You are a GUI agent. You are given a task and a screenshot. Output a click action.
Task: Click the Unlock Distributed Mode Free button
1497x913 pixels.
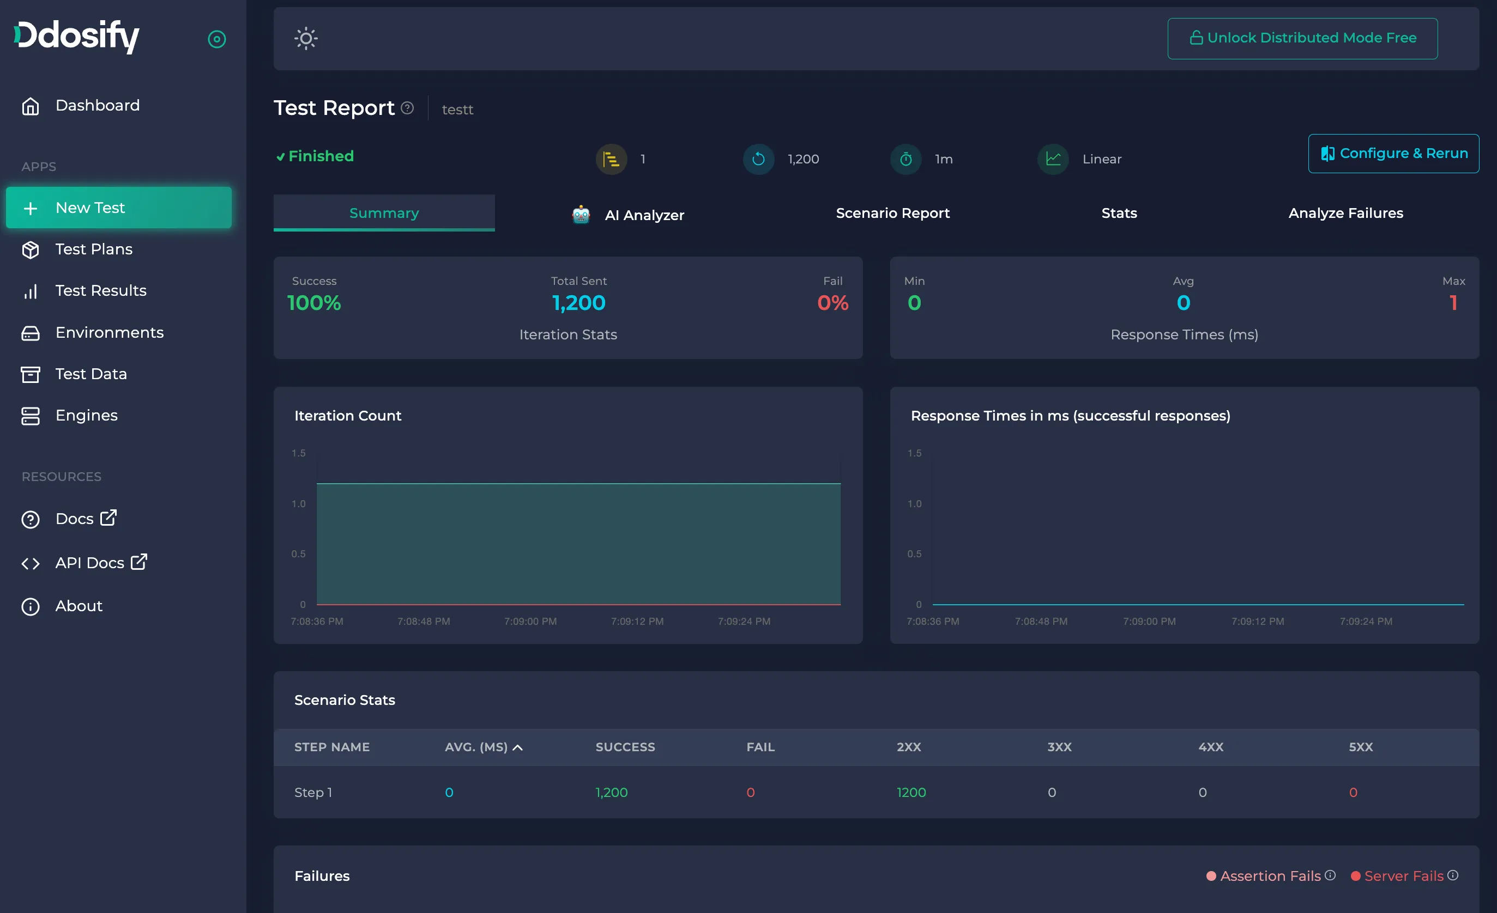[1302, 38]
